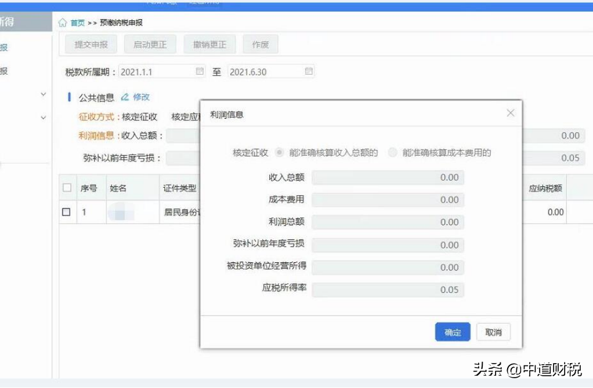Click the 应税所得率 field showing 0.05
The image size is (593, 388).
388,290
